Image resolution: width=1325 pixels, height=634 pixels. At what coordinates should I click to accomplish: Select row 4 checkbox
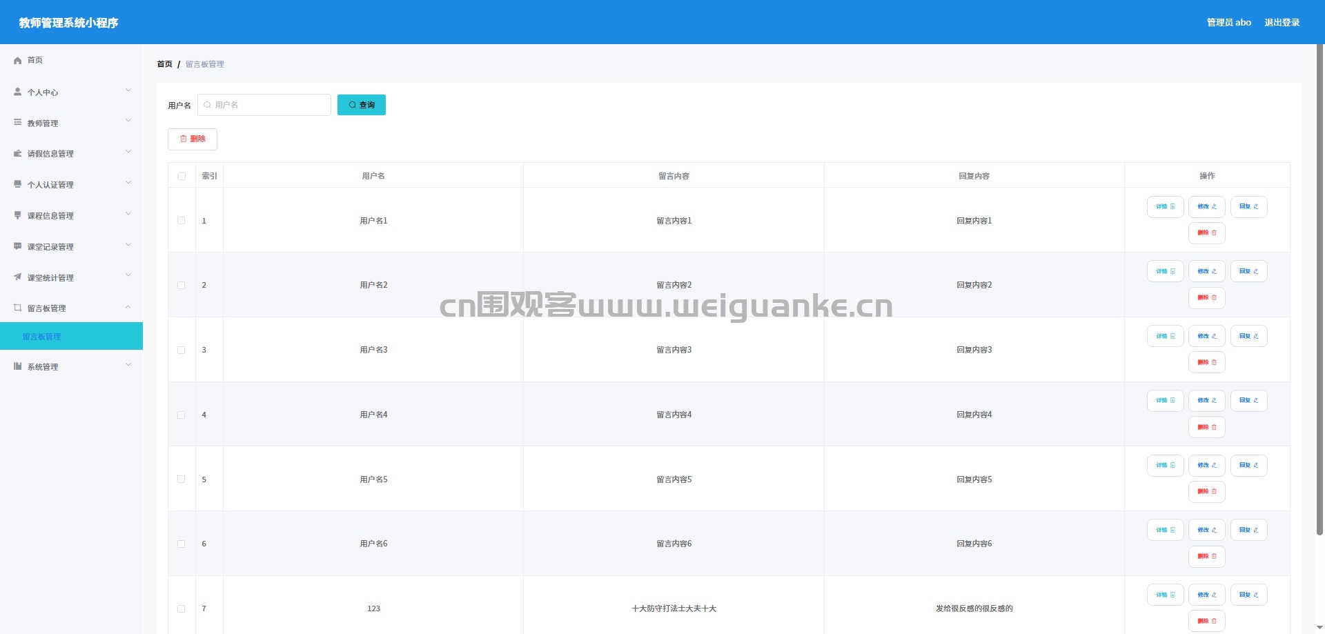(181, 415)
